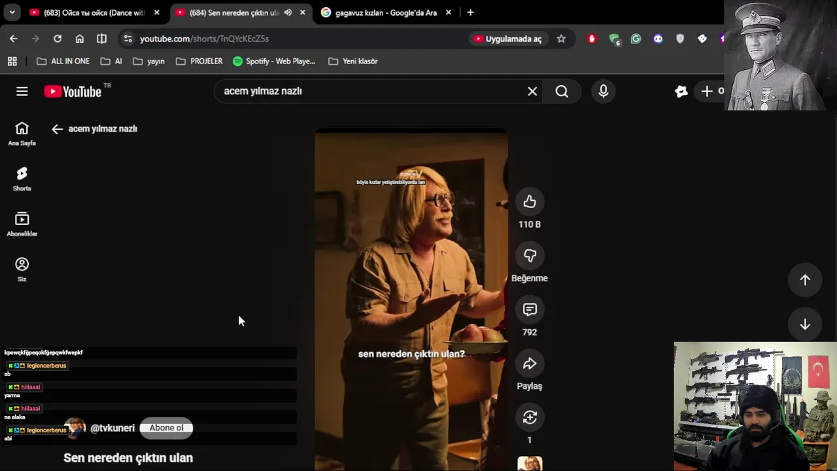Subscribe with Abone ol button

pos(166,428)
